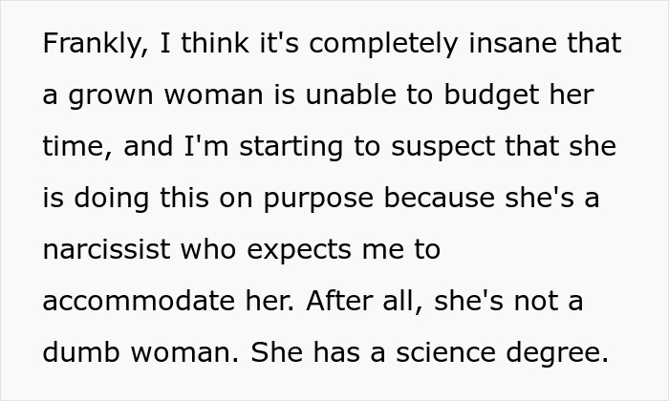The width and height of the screenshot is (669, 401).
Task: Click the final word 'degree.'
Action: pyautogui.click(x=557, y=353)
